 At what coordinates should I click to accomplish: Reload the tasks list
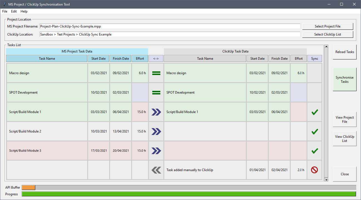point(345,52)
